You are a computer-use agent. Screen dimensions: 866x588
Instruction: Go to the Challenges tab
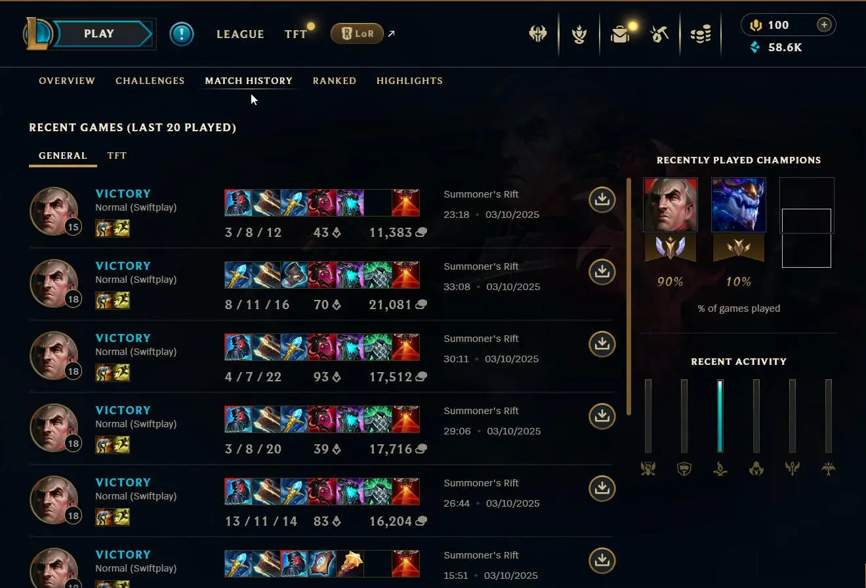(x=150, y=81)
